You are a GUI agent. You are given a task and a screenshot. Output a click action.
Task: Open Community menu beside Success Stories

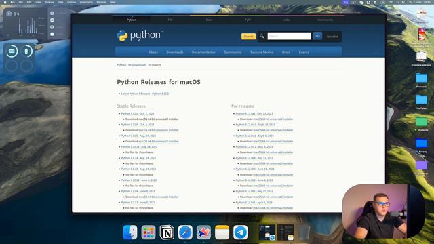click(233, 52)
